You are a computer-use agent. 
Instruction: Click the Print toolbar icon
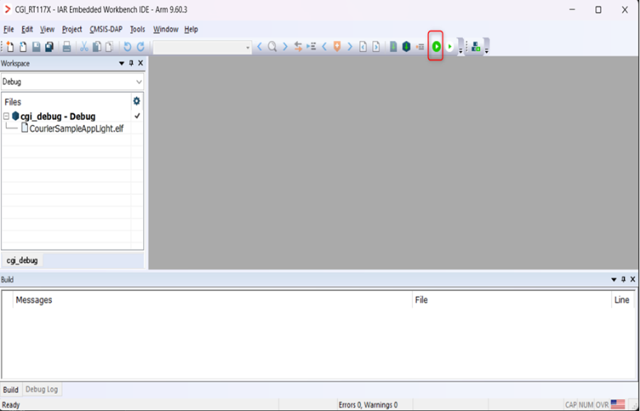[x=67, y=47]
